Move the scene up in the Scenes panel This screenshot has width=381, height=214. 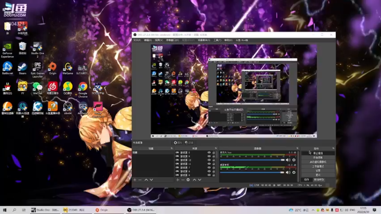pos(146,180)
